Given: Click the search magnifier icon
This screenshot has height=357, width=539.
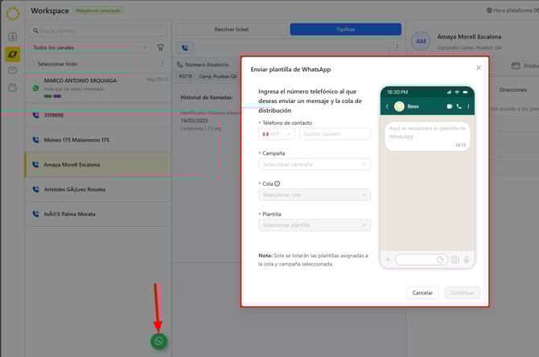Looking at the screenshot, I should tap(35, 31).
